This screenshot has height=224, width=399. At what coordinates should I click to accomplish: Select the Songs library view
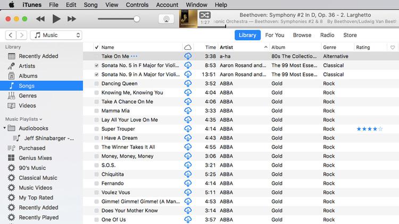coord(41,86)
